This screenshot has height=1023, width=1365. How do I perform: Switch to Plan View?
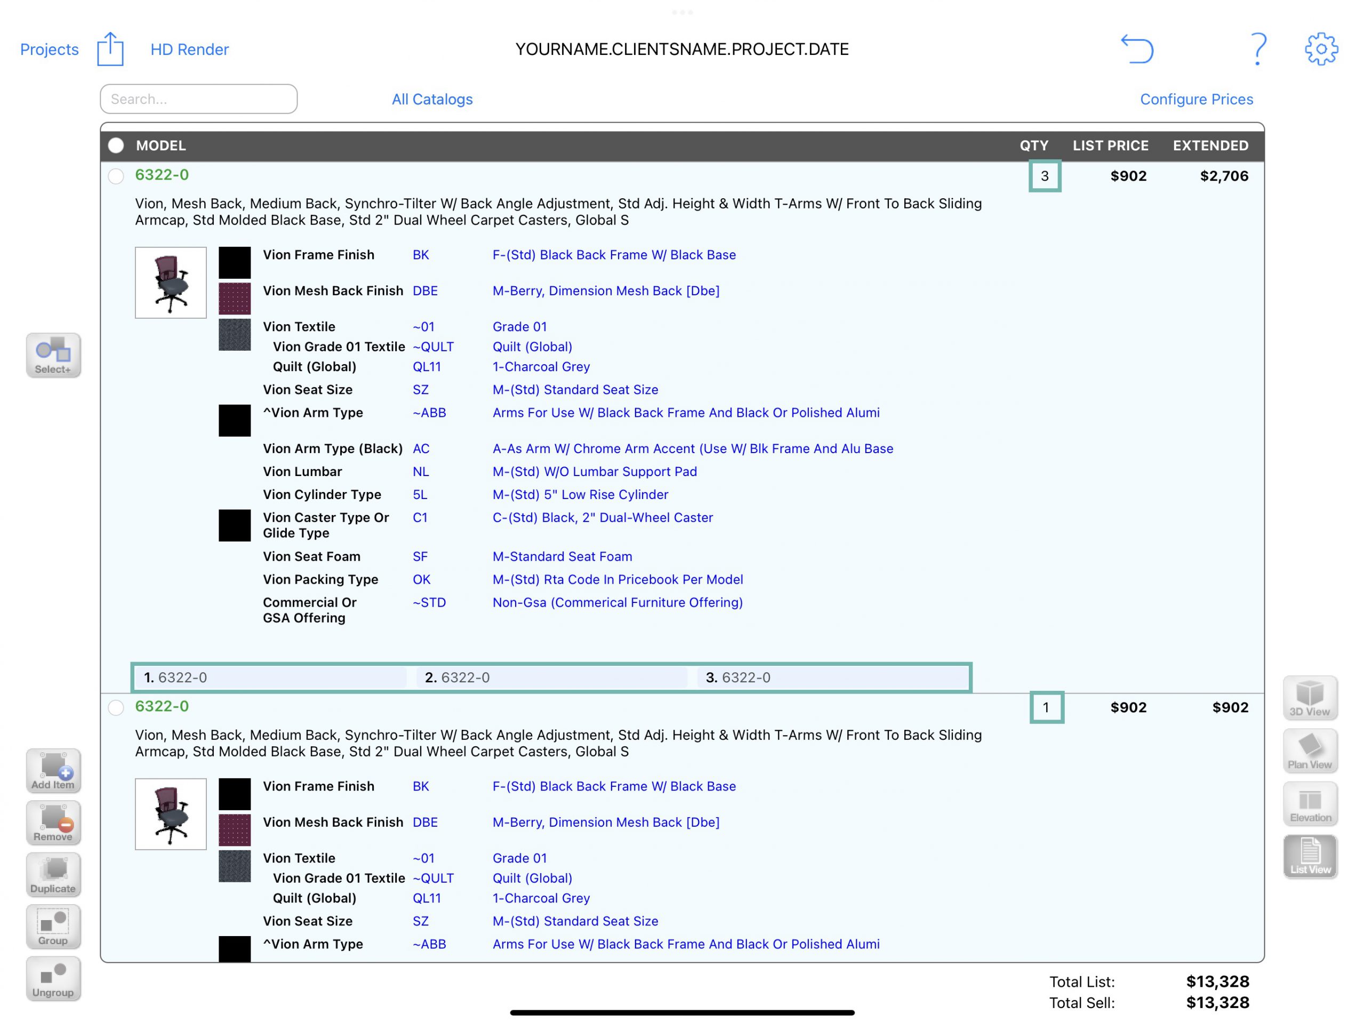(x=1310, y=751)
